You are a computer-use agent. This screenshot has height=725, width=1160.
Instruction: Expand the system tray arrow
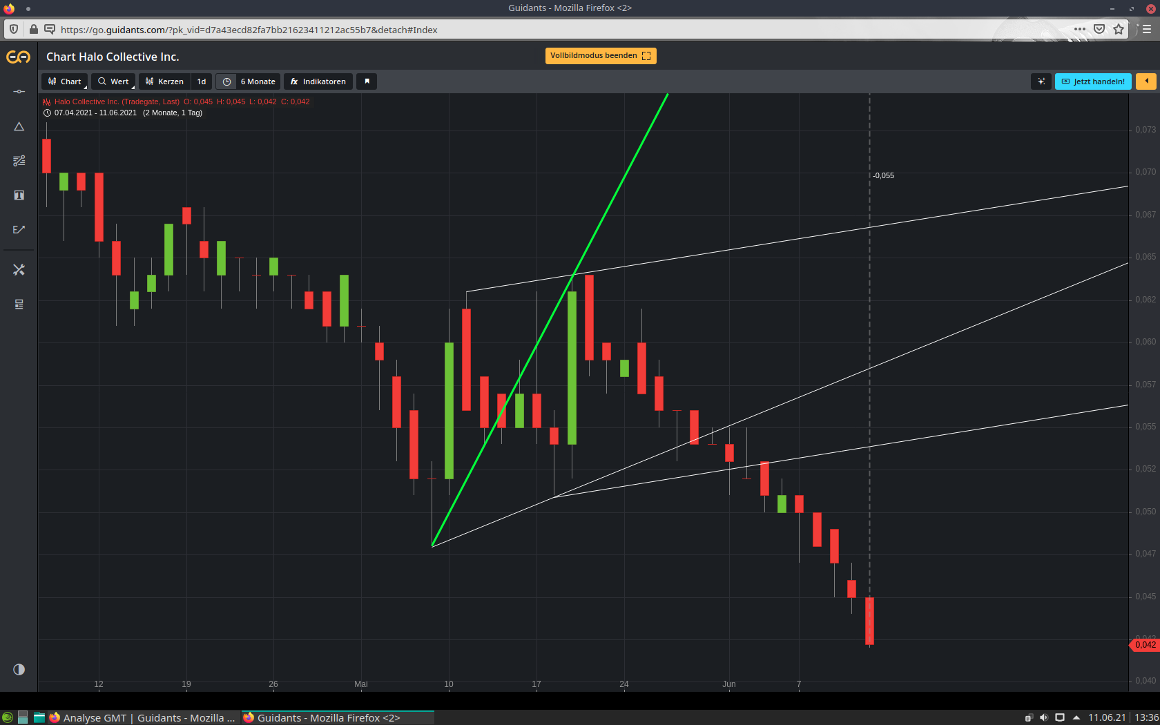click(1076, 718)
